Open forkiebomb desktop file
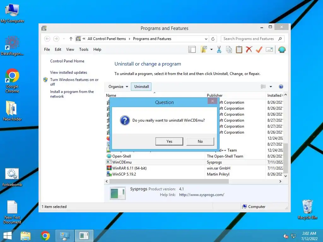Viewport: 323px width, 242px height. (12, 177)
